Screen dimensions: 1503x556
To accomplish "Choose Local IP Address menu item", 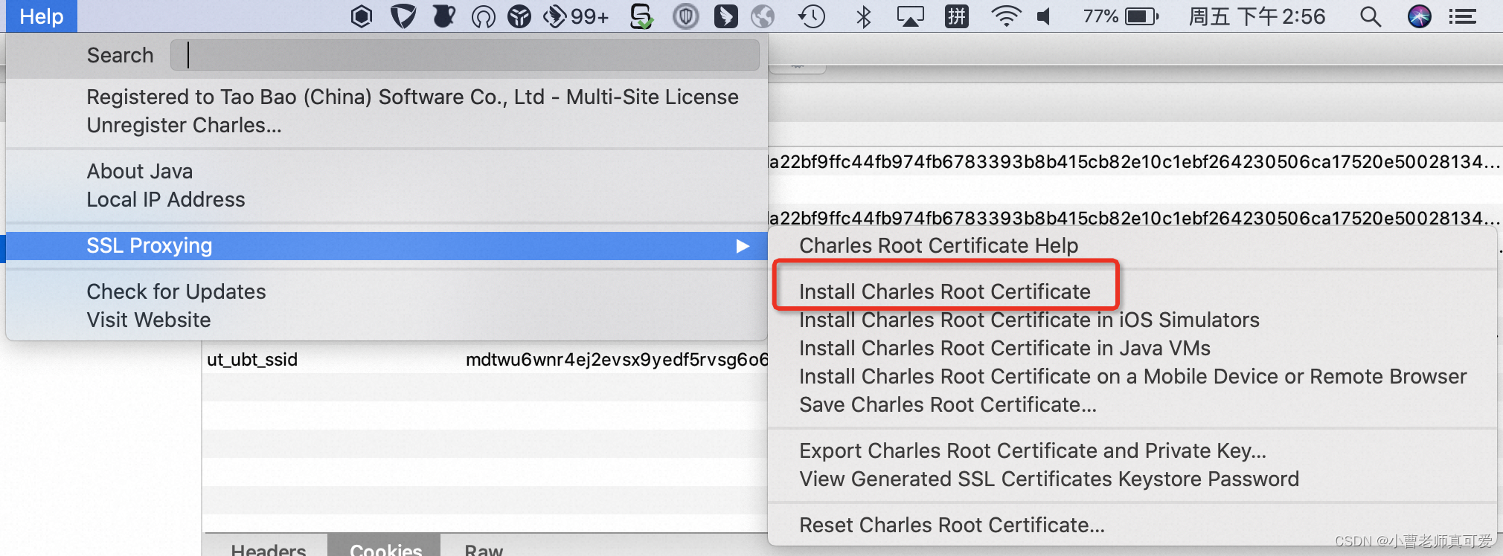I will 166,199.
